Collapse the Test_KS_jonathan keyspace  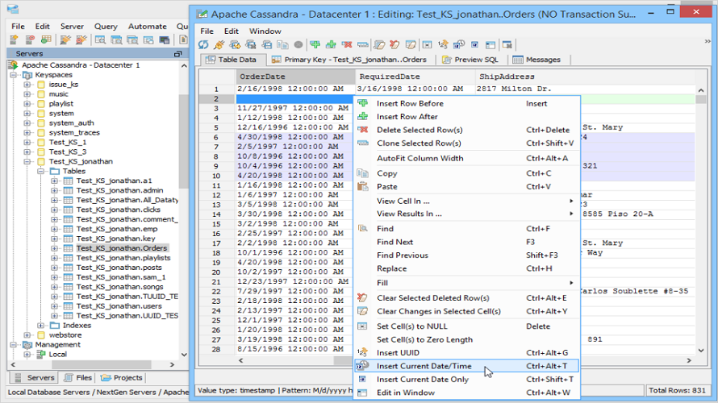[27, 162]
